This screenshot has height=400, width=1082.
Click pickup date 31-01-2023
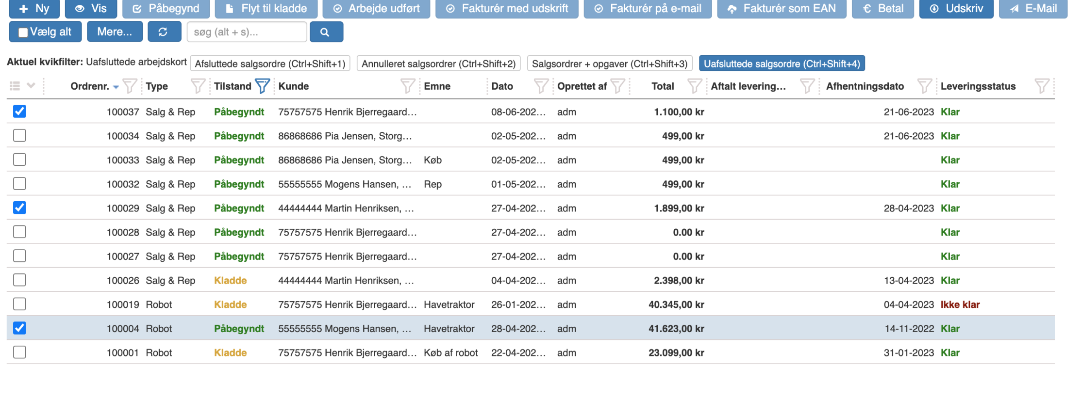909,353
